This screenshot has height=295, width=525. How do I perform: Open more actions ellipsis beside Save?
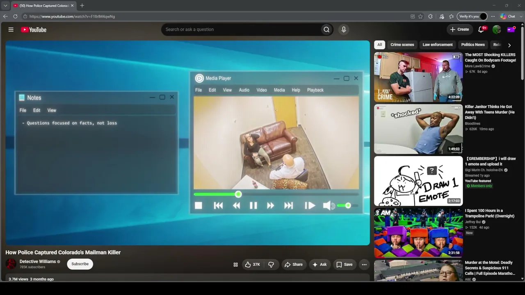(x=364, y=265)
